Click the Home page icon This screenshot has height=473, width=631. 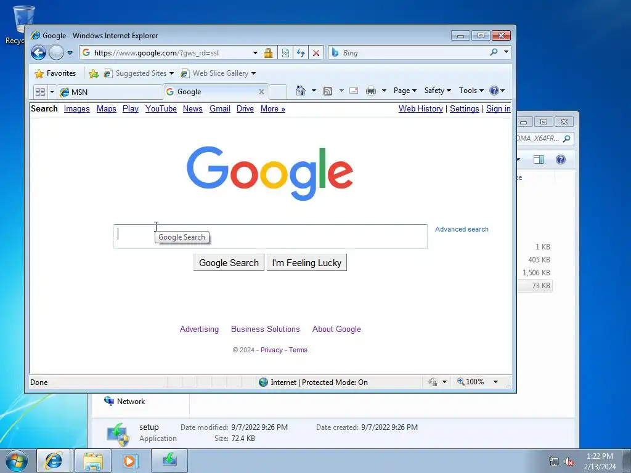coord(301,91)
